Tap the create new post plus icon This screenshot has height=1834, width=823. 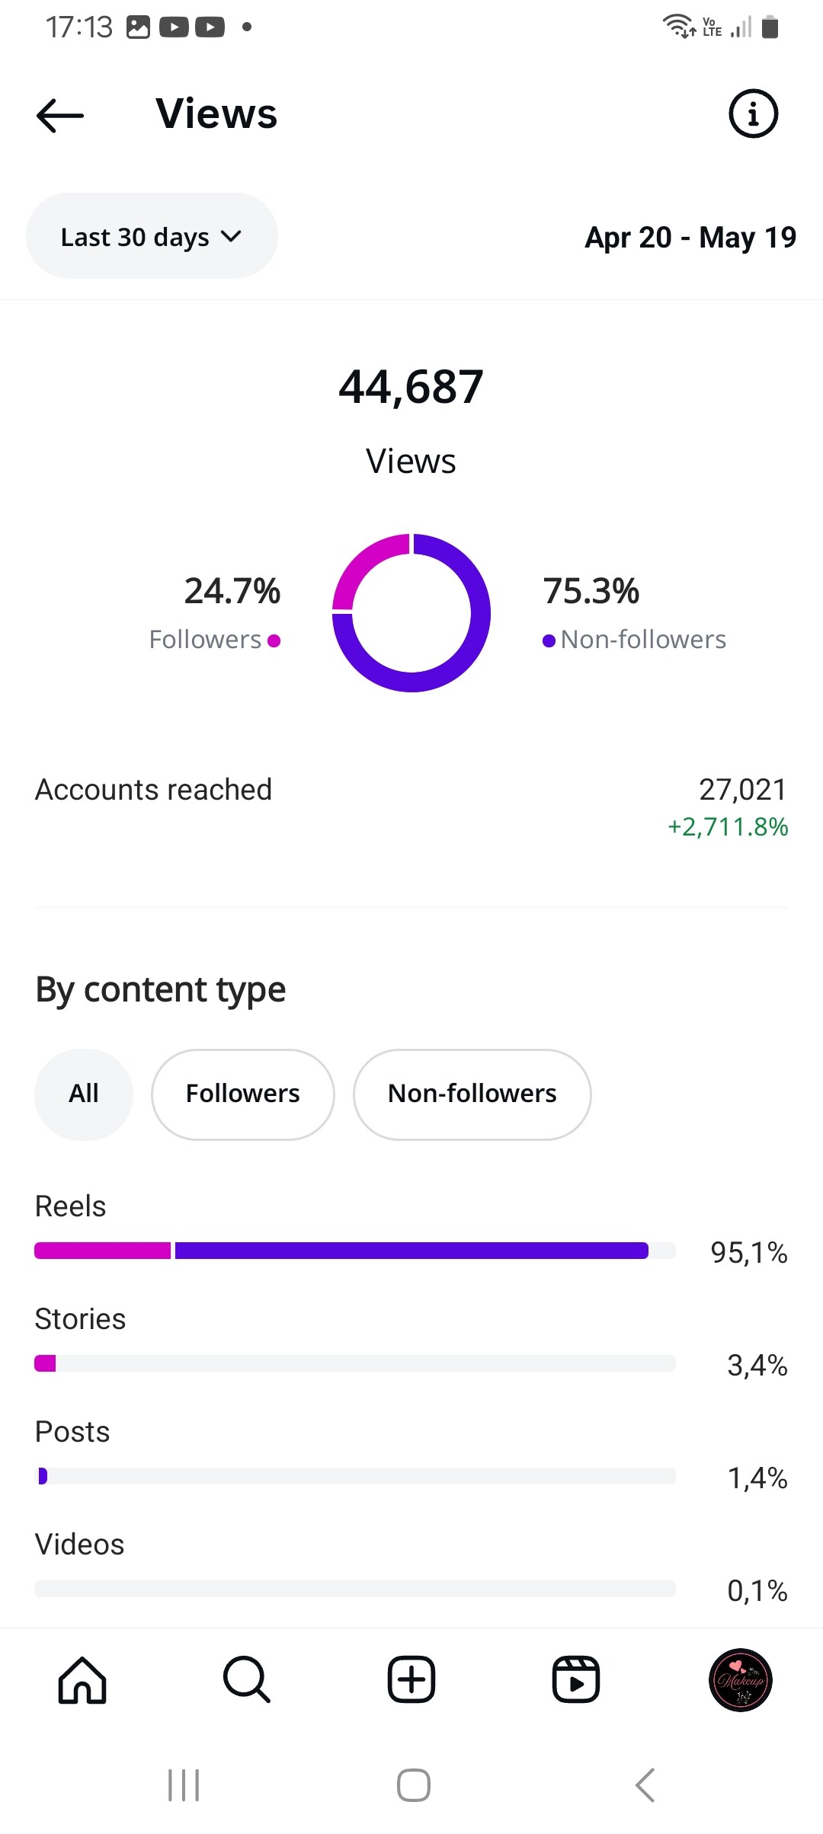coord(411,1679)
